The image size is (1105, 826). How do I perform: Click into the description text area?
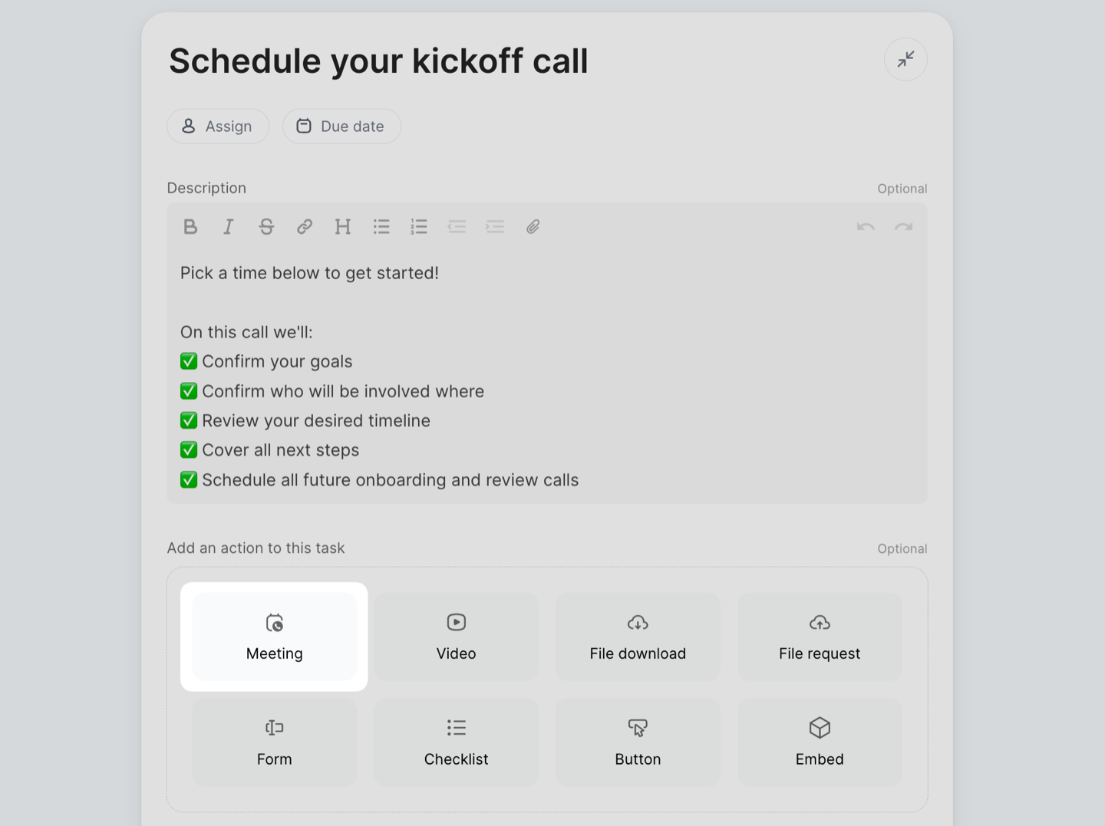[547, 377]
